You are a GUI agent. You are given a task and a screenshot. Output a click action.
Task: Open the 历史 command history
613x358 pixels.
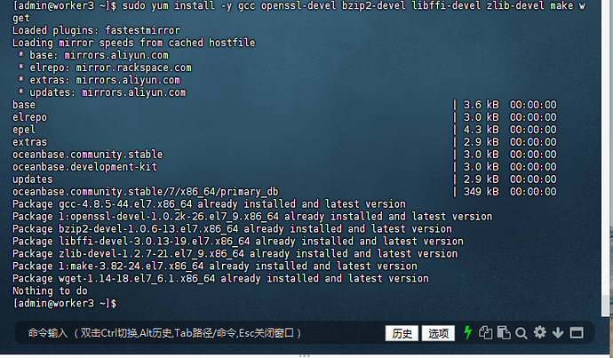(x=401, y=333)
